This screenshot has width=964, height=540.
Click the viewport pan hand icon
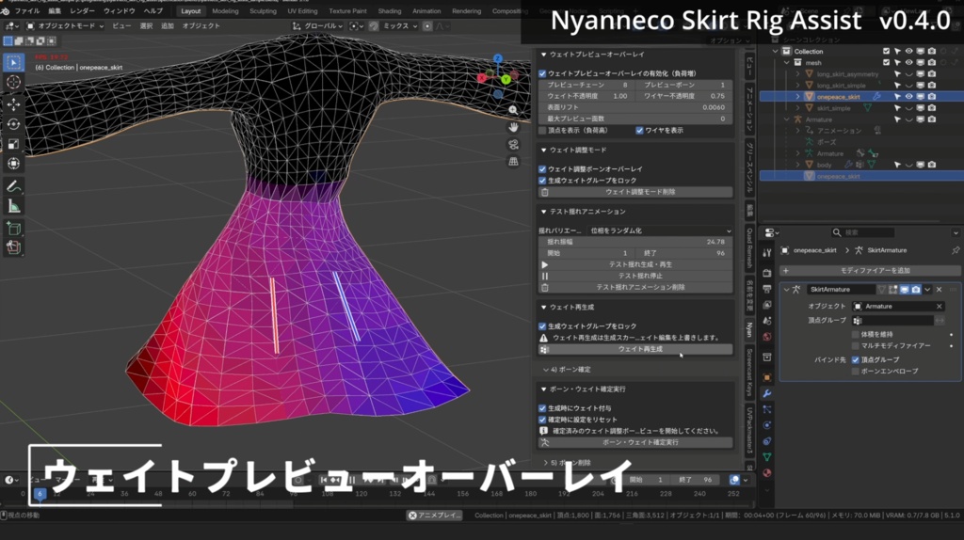coord(513,127)
